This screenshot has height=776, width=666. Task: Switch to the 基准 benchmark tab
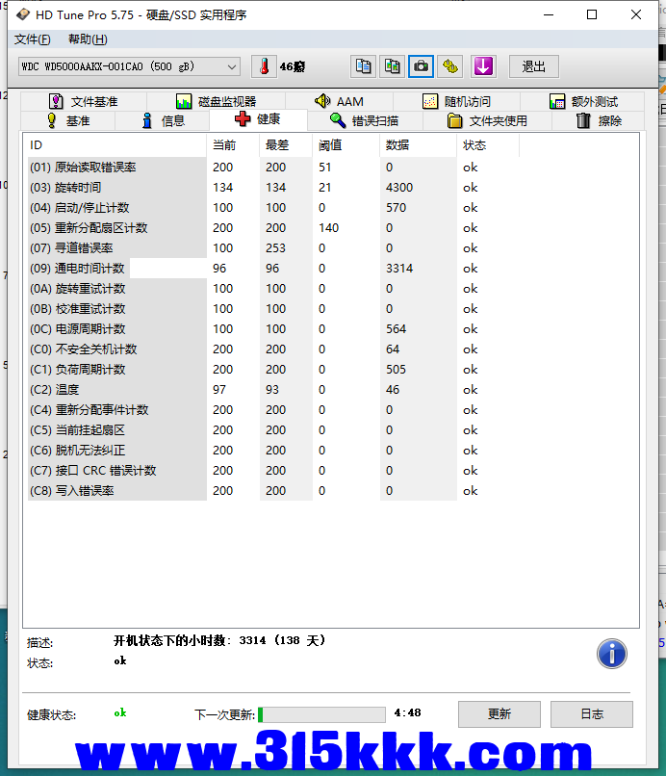tap(67, 120)
